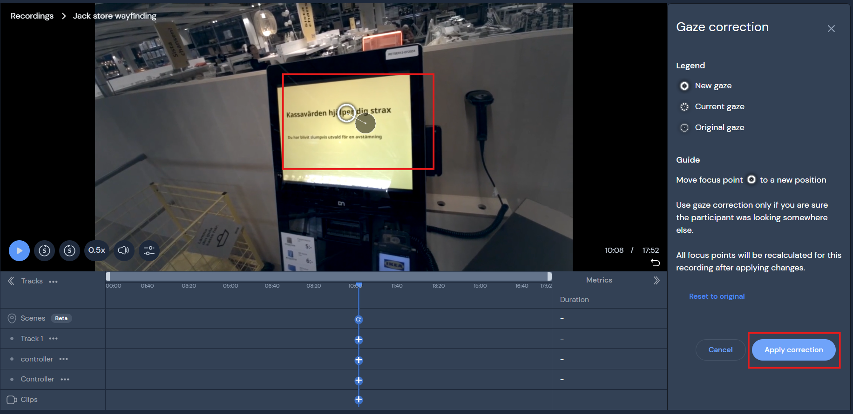This screenshot has width=853, height=414.
Task: Click the Beta badge next to Scenes
Action: click(61, 318)
